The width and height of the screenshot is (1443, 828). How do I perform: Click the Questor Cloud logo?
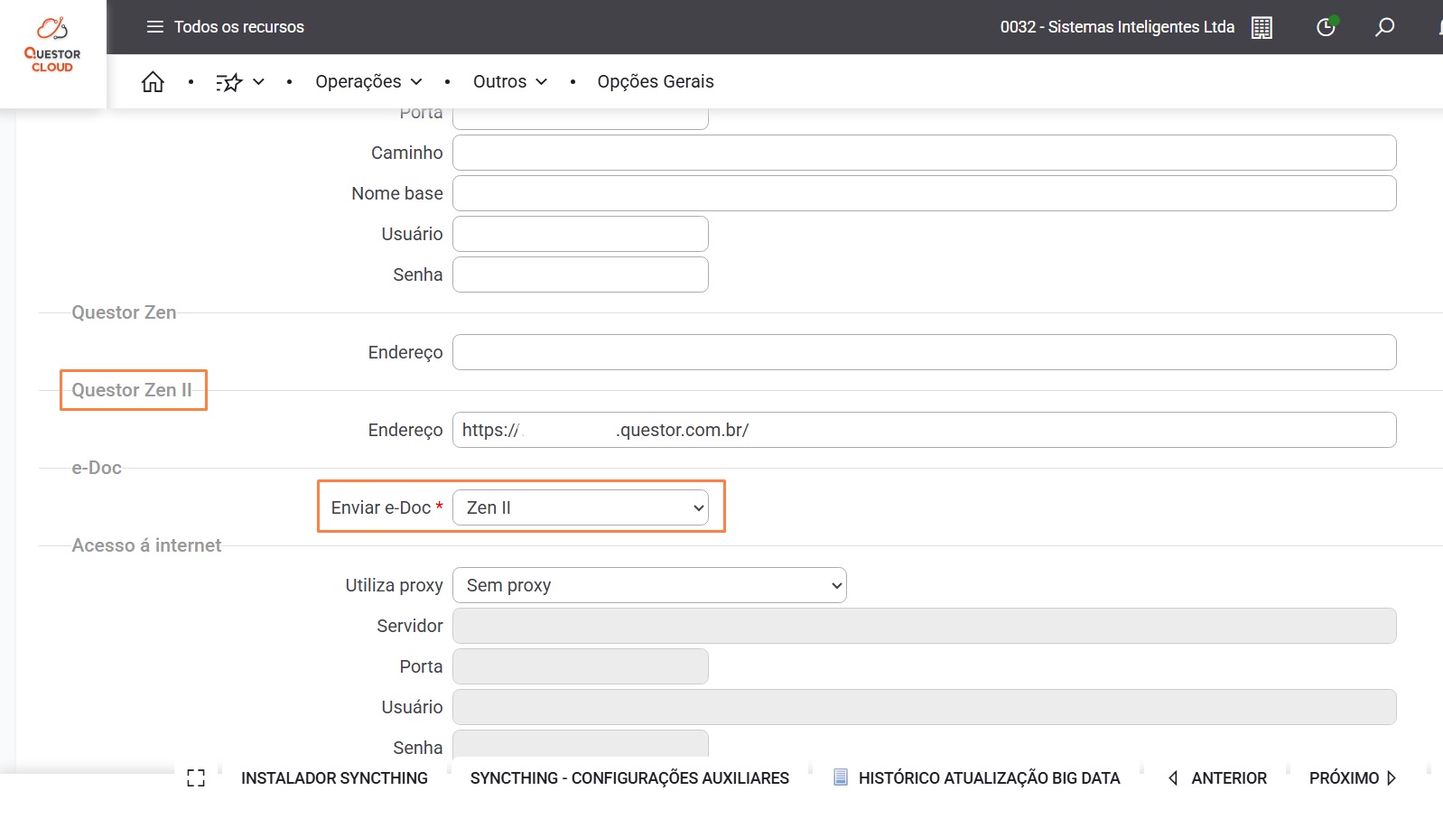pyautogui.click(x=52, y=45)
